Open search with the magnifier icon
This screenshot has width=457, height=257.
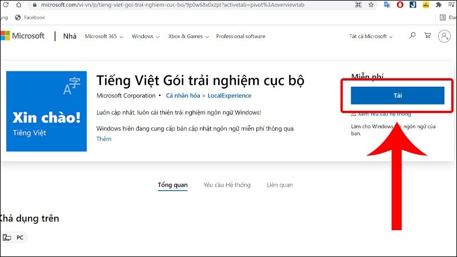412,35
